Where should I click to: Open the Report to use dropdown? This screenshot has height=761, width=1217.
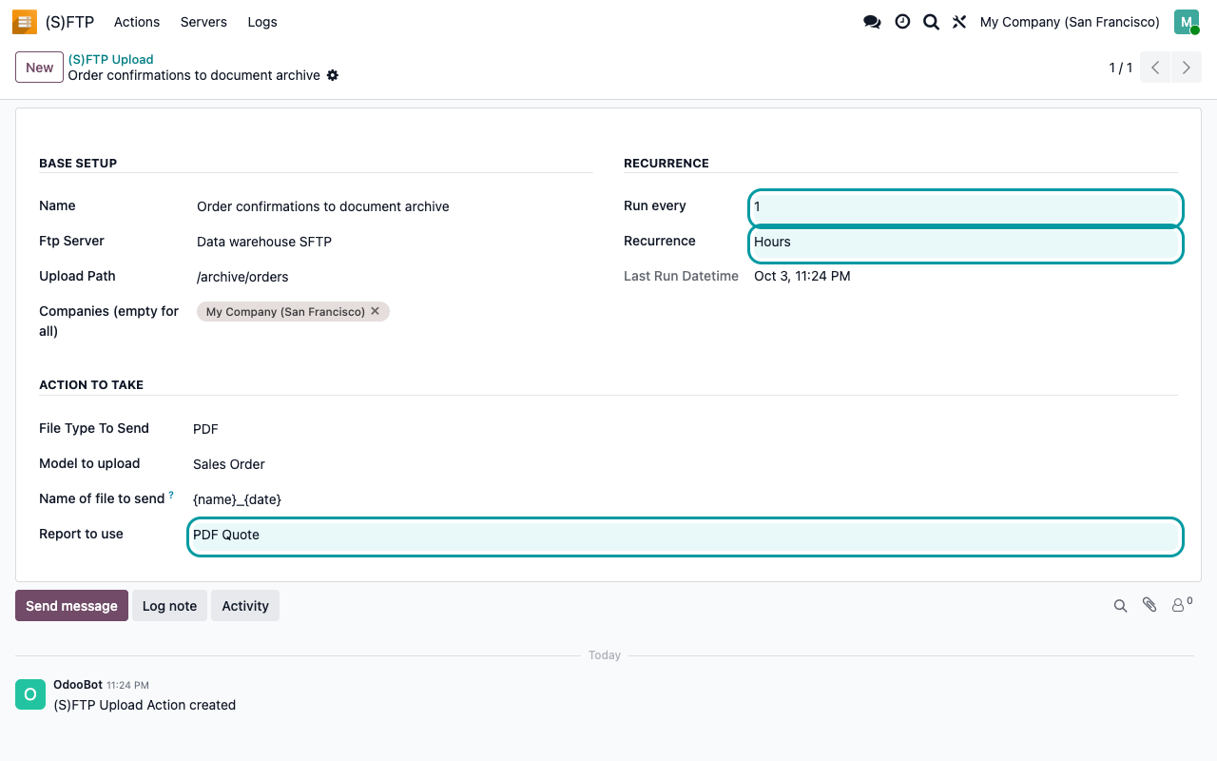pyautogui.click(x=686, y=537)
